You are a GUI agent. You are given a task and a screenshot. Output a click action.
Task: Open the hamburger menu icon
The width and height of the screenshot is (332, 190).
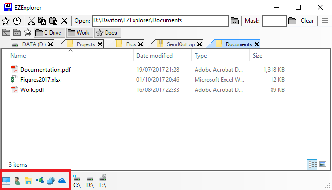(325, 21)
